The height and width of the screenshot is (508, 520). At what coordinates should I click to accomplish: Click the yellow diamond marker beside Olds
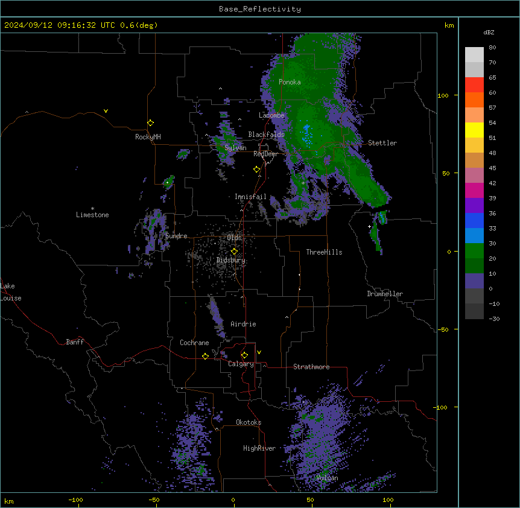[234, 252]
